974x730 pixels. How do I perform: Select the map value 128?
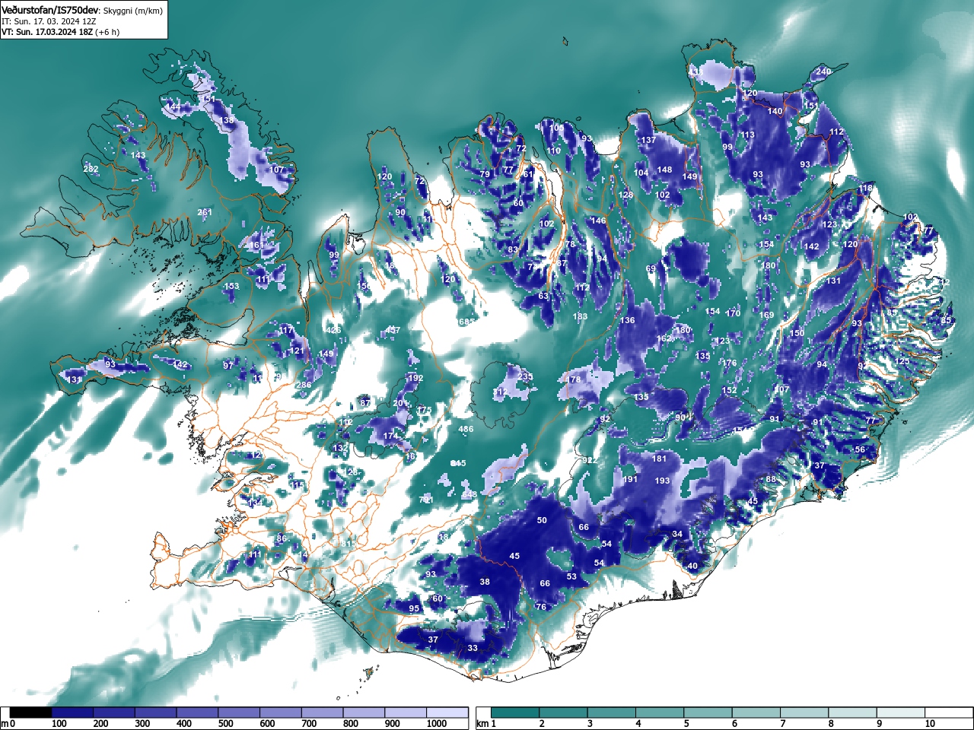coord(625,195)
